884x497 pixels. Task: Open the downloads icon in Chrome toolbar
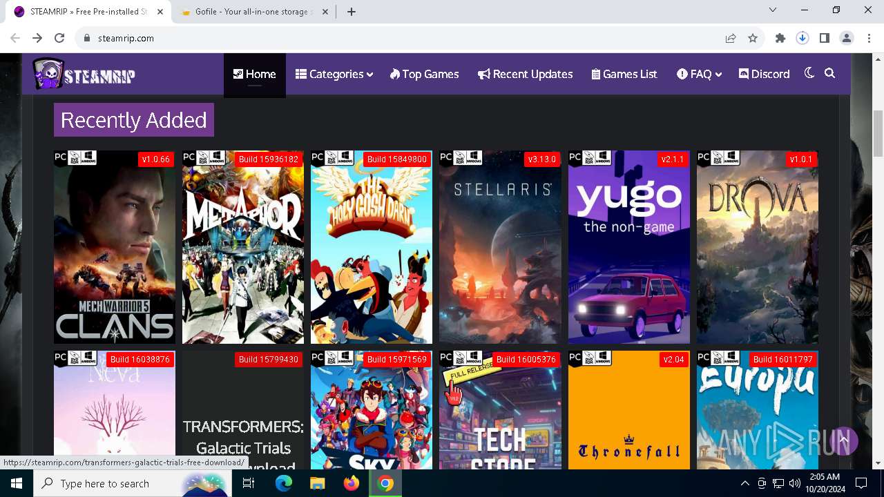[803, 38]
